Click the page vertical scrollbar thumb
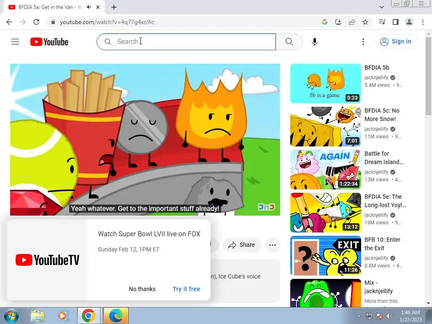 click(428, 76)
